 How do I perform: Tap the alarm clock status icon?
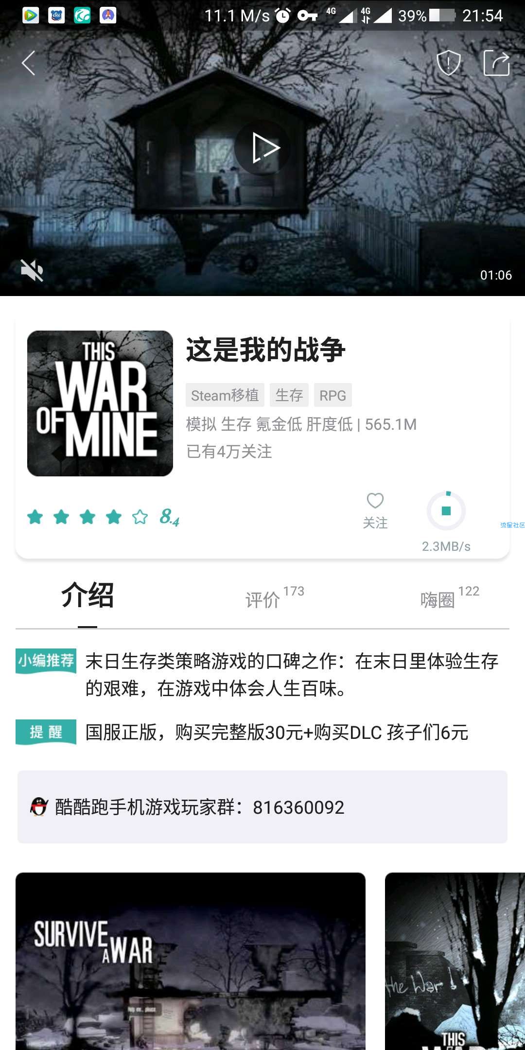coord(282,16)
